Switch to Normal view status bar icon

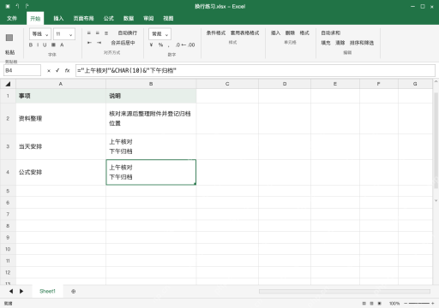point(364,304)
